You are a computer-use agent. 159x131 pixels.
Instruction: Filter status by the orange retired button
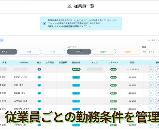click(128, 52)
